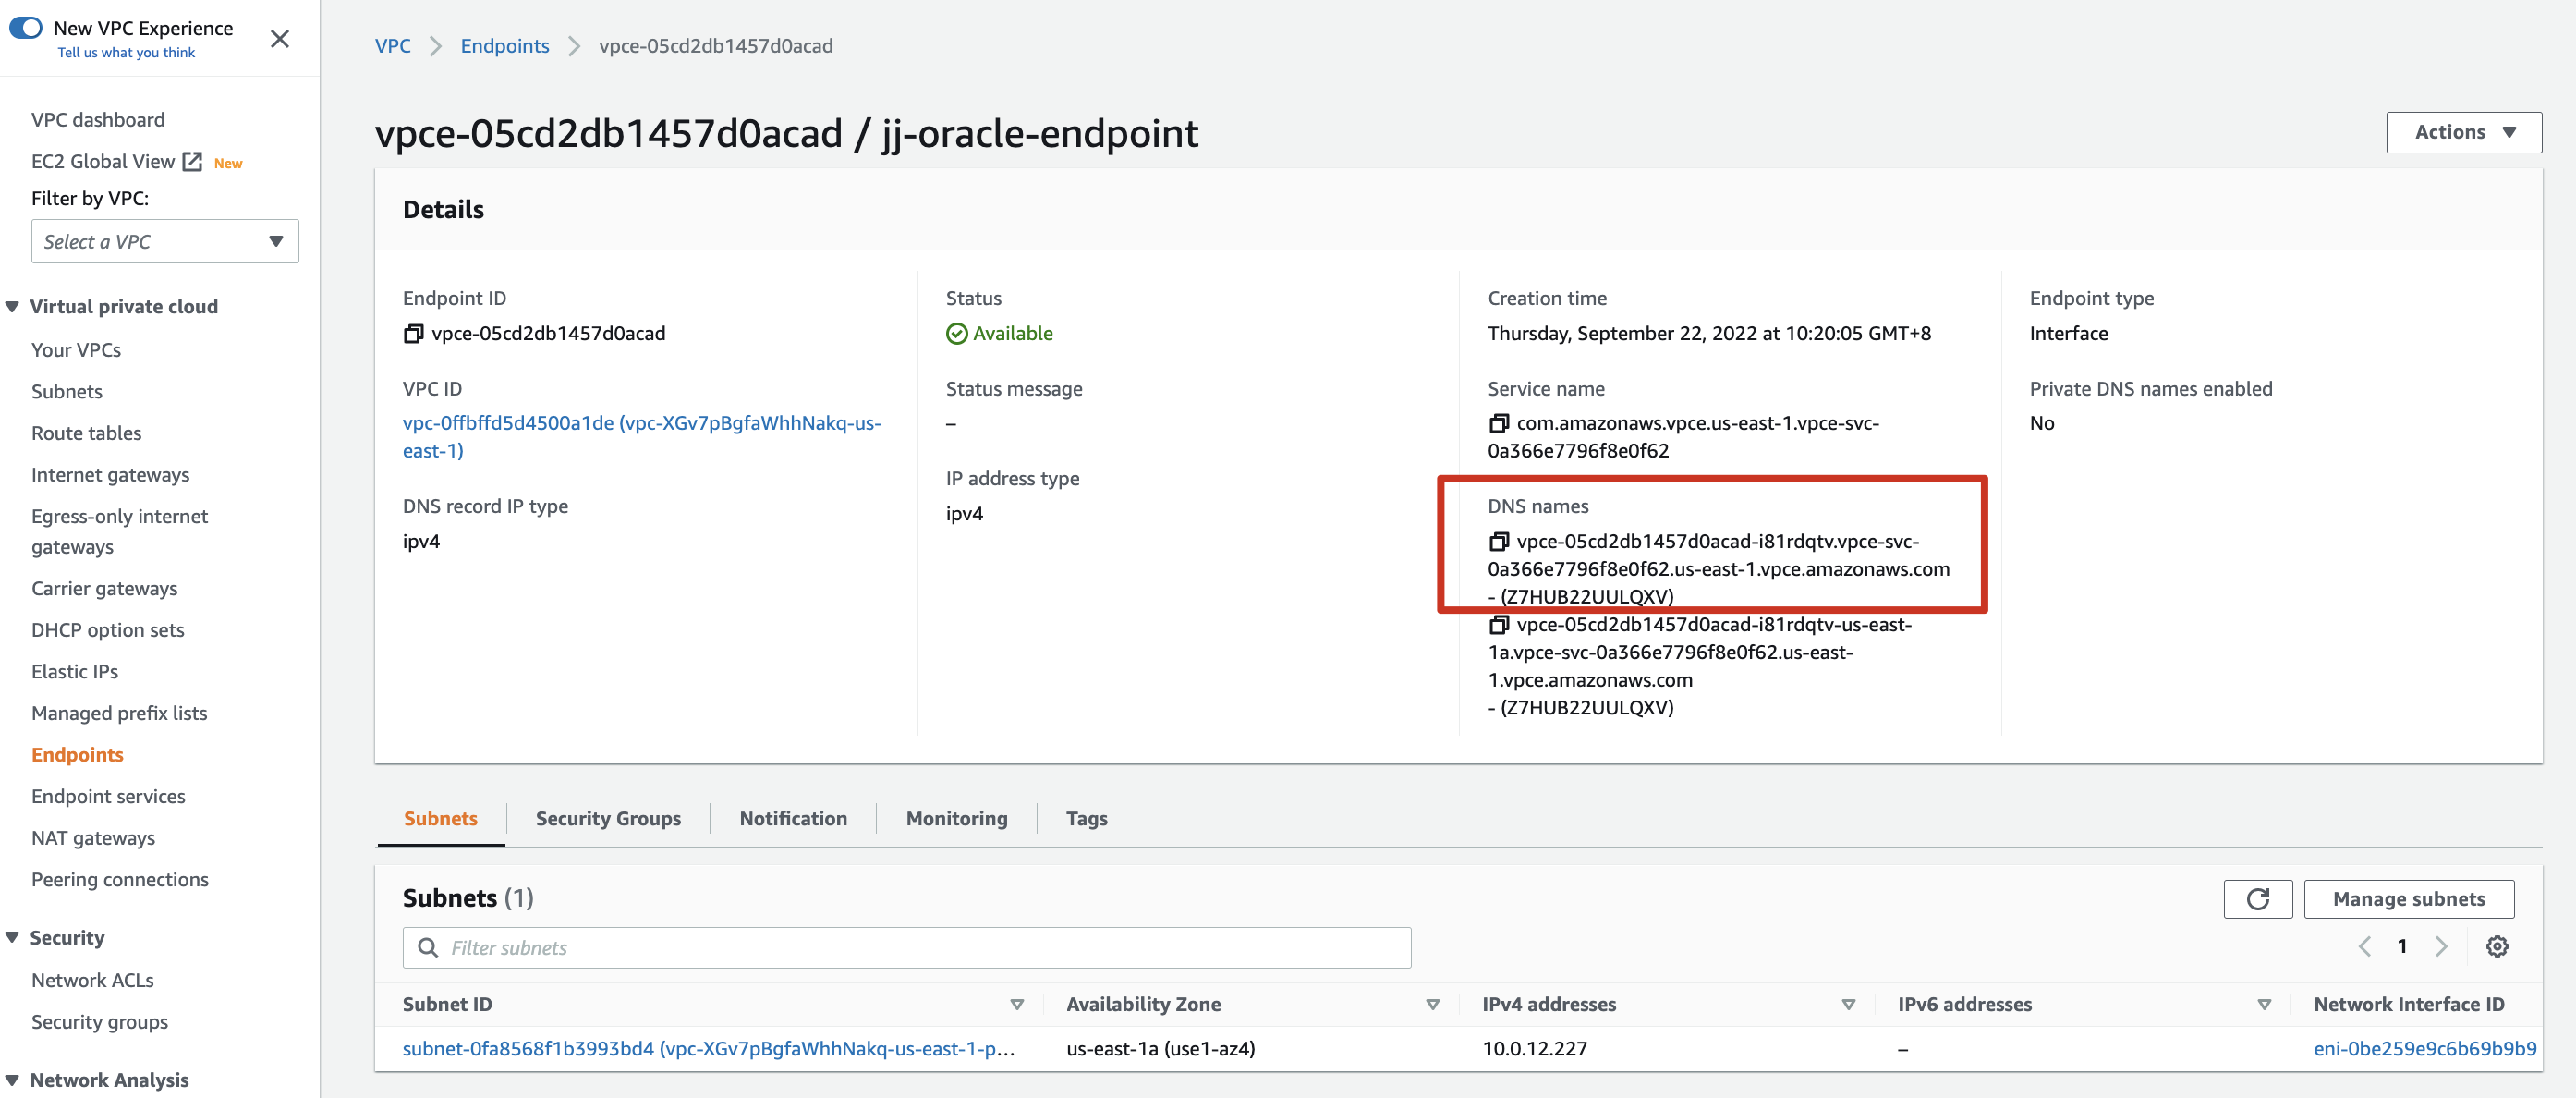Sort by Subnet ID column arrow
Viewport: 2576px width, 1098px height.
[x=1017, y=1005]
